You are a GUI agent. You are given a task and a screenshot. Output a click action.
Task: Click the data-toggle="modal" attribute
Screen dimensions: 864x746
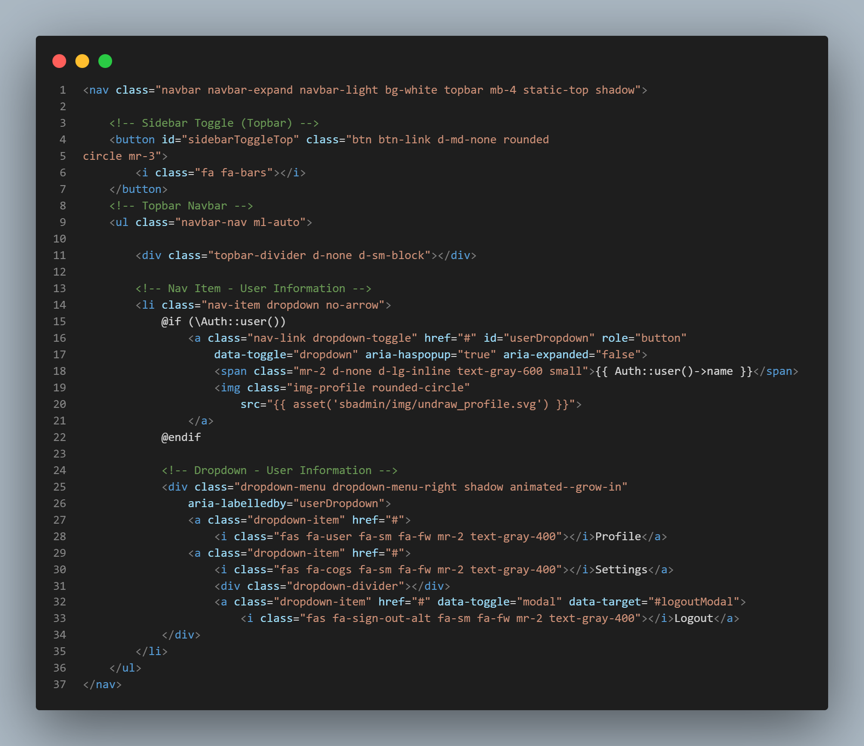tap(500, 602)
